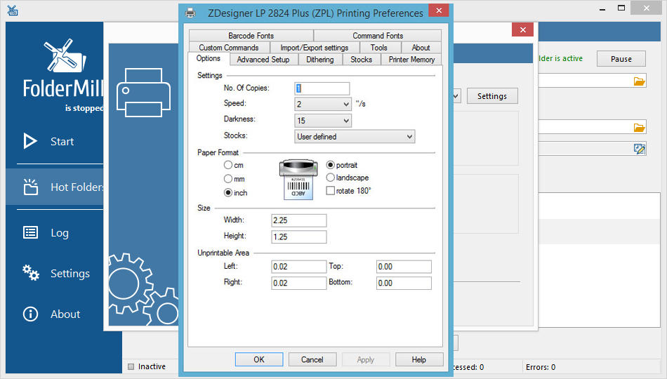This screenshot has height=379, width=667.
Task: Click the Width input field
Action: click(x=299, y=220)
